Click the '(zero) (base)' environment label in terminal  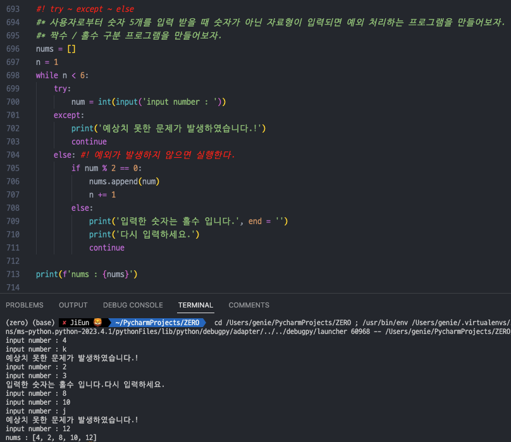click(x=30, y=323)
